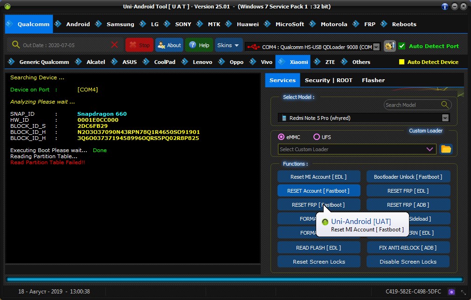Switch to the MTK tab
This screenshot has width=471, height=300.
(214, 24)
